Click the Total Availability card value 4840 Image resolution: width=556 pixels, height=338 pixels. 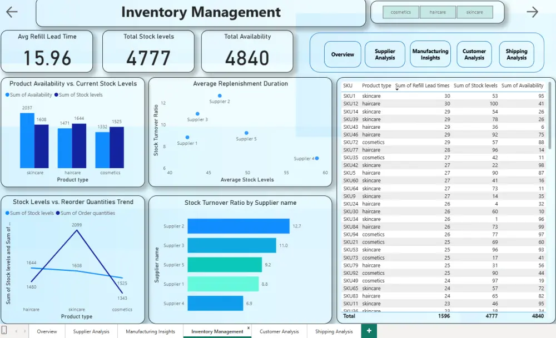coord(247,58)
